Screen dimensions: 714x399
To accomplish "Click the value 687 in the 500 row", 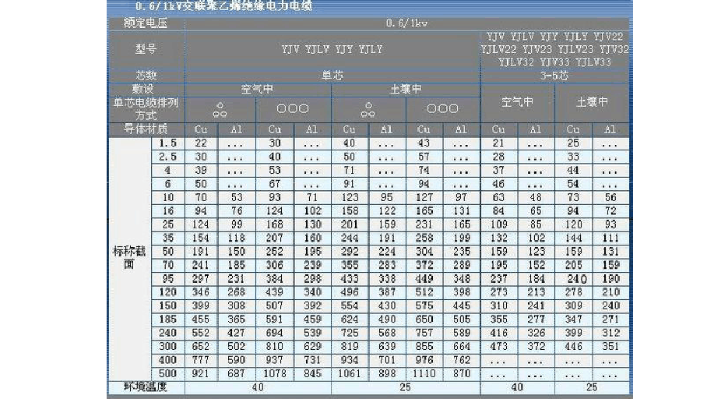I will [x=237, y=373].
